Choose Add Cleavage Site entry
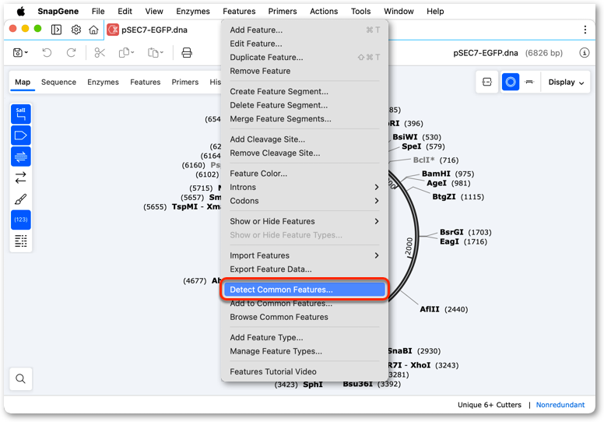Screen dimensions: 604x422 point(304,139)
